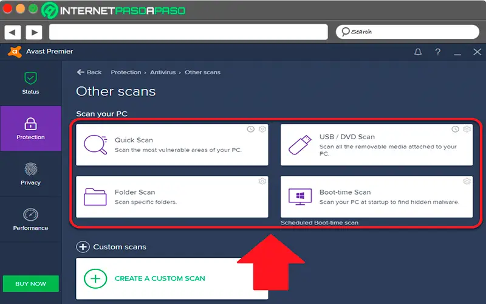Open Quick Scan settings gear icon
The image size is (486, 304).
[x=262, y=129]
